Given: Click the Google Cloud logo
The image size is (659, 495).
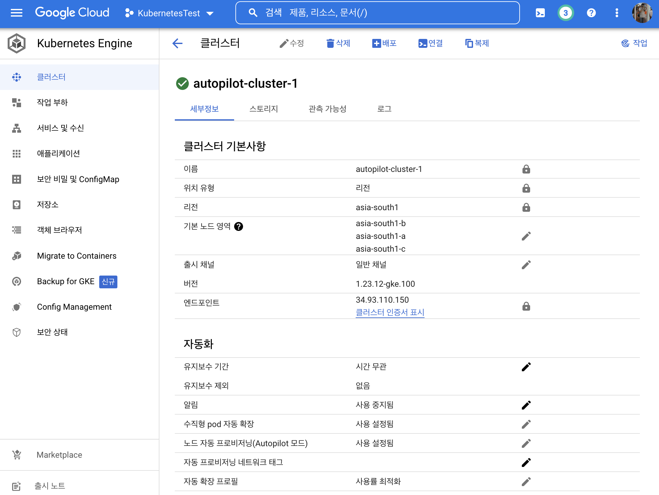Looking at the screenshot, I should [72, 13].
